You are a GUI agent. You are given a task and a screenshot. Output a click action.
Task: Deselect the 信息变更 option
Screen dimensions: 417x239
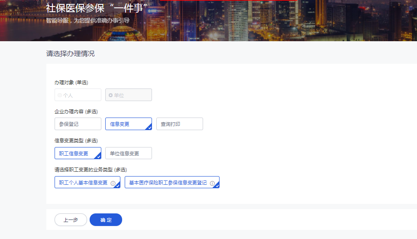tap(126, 124)
